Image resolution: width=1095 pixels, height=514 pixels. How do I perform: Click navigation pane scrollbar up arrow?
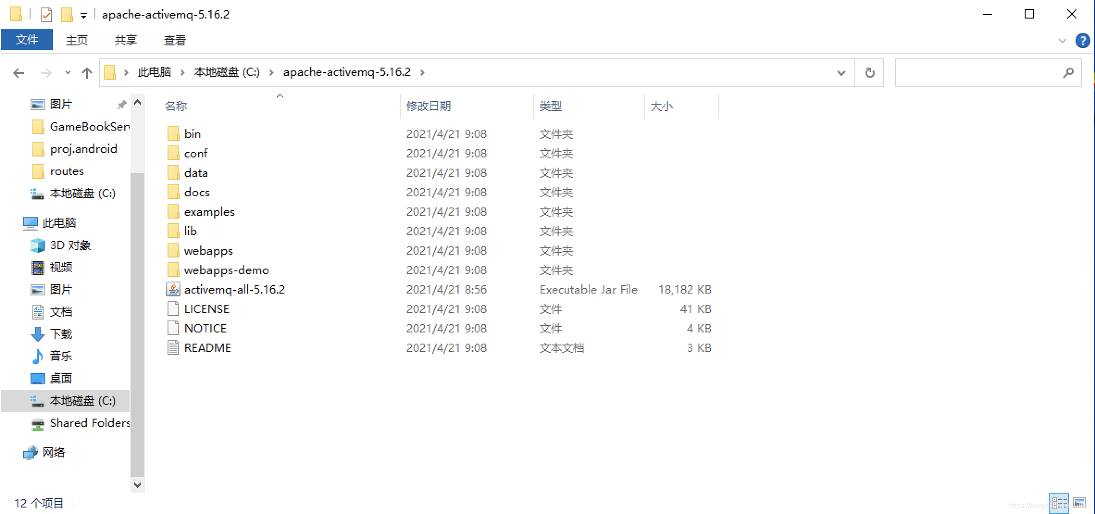coord(137,102)
